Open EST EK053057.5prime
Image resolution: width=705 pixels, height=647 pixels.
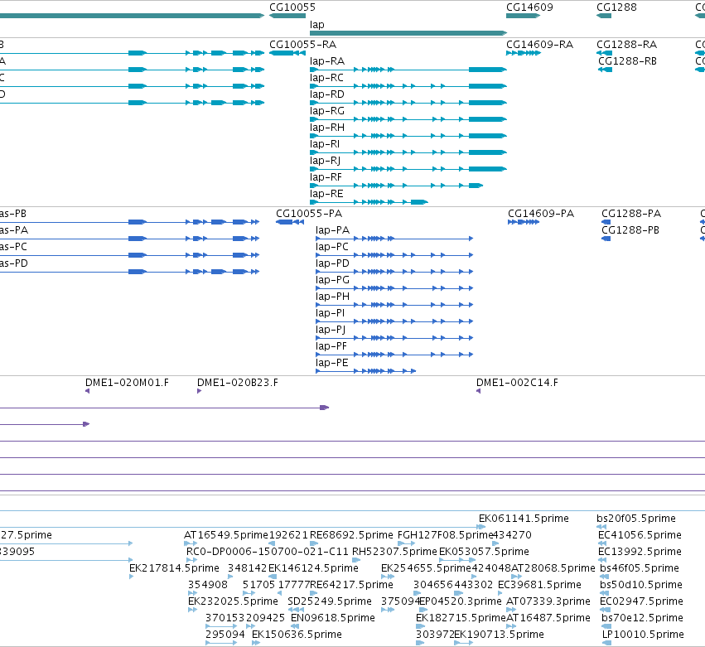pos(484,552)
